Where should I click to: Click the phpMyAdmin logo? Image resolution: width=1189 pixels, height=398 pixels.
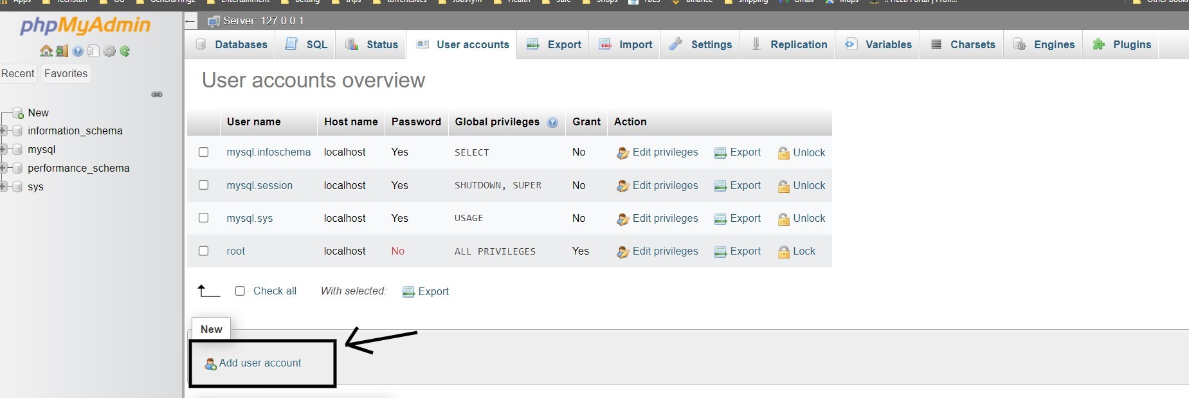85,26
